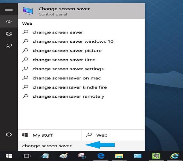Open the Feedback icon in the sidebar

9,46
